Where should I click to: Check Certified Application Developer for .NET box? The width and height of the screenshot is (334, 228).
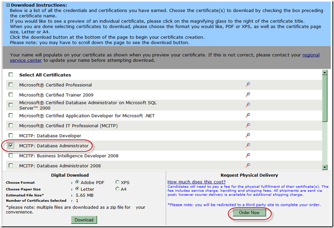[x=11, y=115]
